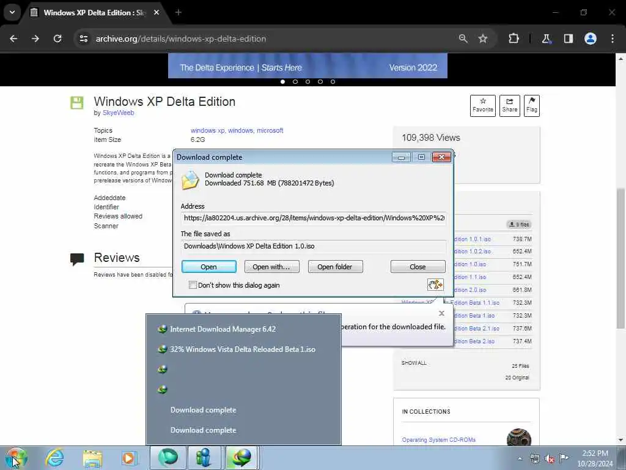This screenshot has width=626, height=470.
Task: Open the Chrome three-dot menu
Action: [x=613, y=39]
